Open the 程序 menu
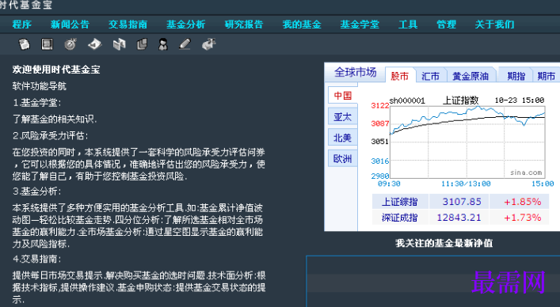This screenshot has height=307, width=560. tap(22, 25)
